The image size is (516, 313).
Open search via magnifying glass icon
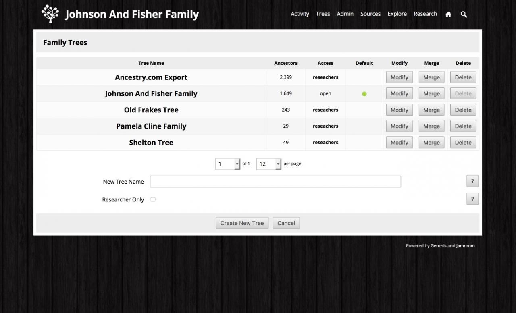[x=464, y=14]
